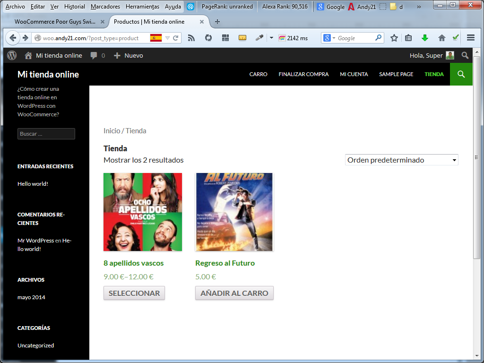Screen dimensions: 484x363
Task: Open a new browser tab
Action: coord(217,22)
